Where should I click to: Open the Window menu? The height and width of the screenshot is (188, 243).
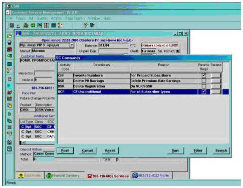click(x=94, y=18)
